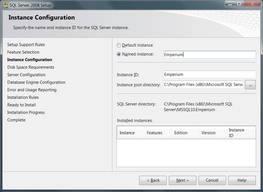Maximize the setup window
Viewport: 263px width, 192px height.
coord(239,4)
